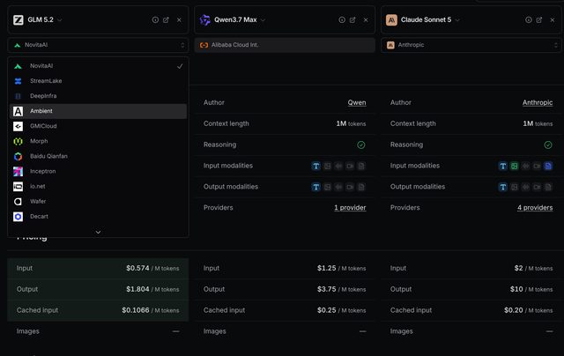The height and width of the screenshot is (356, 564).
Task: Click edit icon next to GLM 5.2
Action: click(166, 19)
